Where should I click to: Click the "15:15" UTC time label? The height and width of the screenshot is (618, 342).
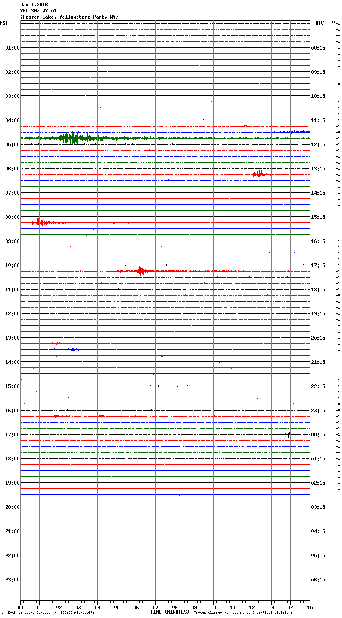click(x=318, y=217)
